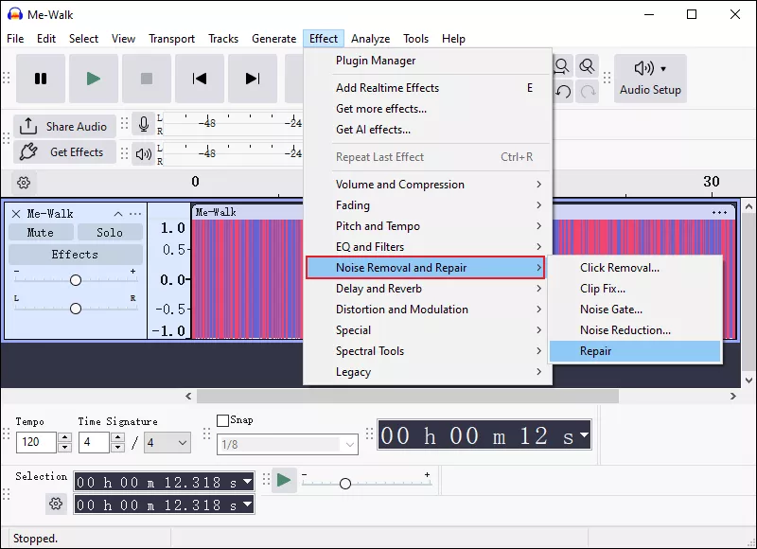Screen dimensions: 757x549
Task: Skip to end of the project
Action: pos(253,79)
